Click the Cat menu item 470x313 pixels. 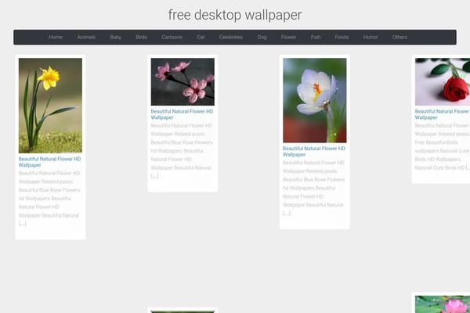[201, 37]
